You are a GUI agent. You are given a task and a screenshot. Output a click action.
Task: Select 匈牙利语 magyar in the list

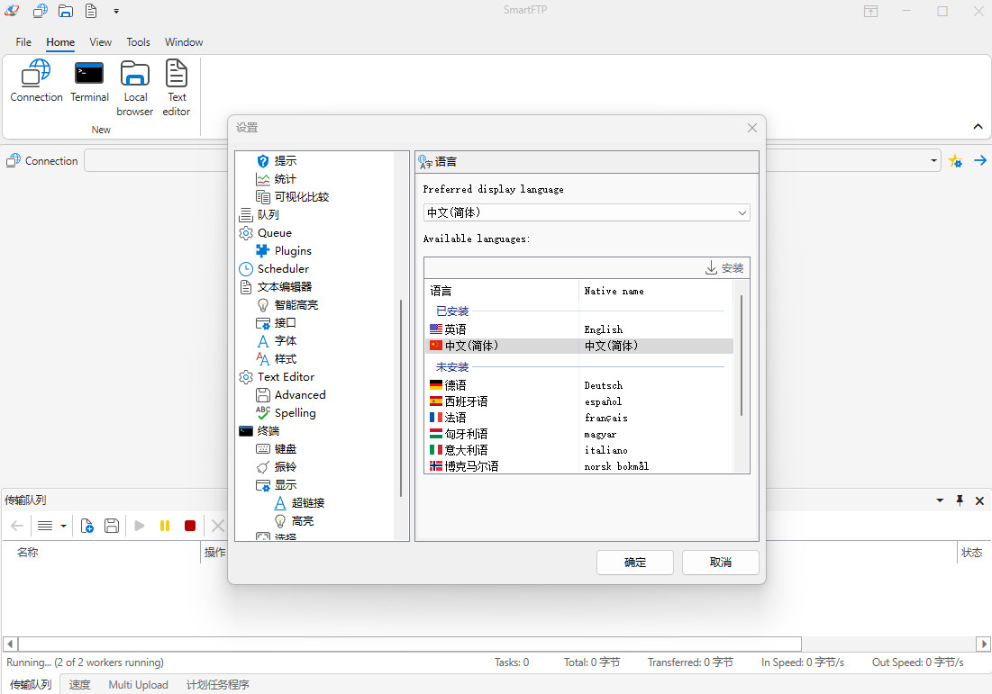tap(578, 434)
